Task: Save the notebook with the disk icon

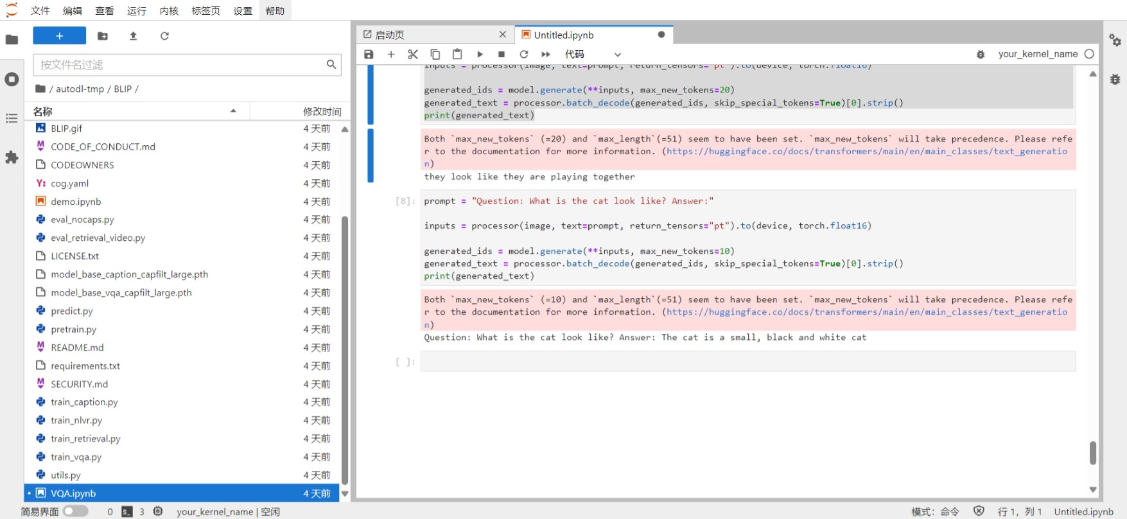Action: coord(369,55)
